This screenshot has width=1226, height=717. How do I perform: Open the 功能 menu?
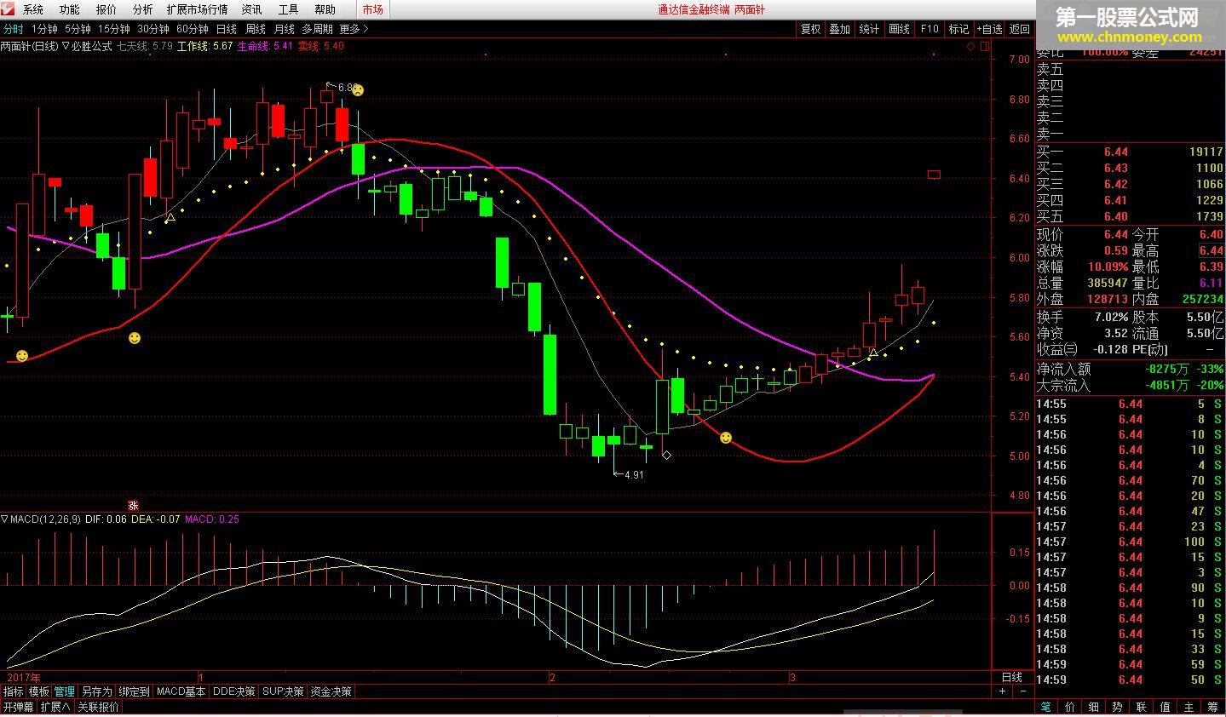(70, 9)
